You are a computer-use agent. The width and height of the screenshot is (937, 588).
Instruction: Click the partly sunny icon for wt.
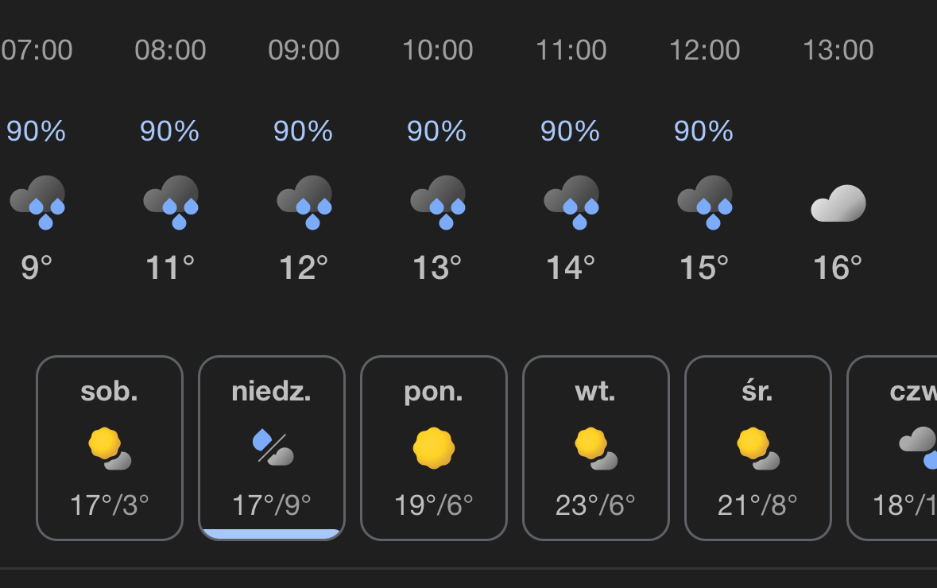point(596,449)
